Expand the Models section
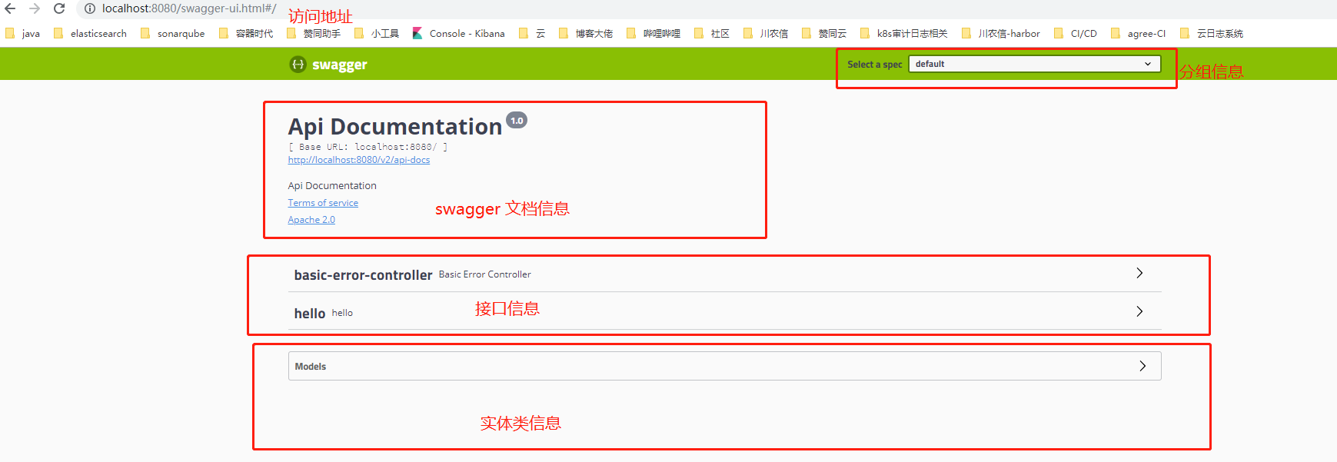This screenshot has height=462, width=1337. (724, 366)
